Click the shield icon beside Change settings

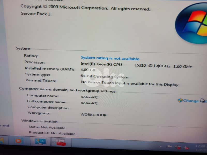tap(180, 100)
